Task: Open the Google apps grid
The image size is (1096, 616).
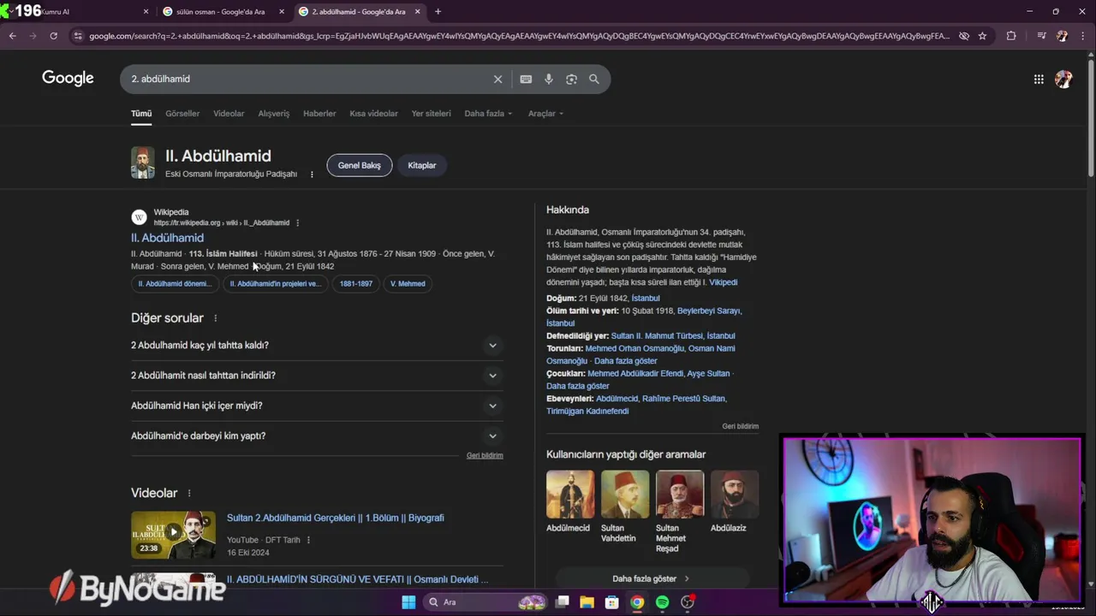Action: pos(1039,79)
